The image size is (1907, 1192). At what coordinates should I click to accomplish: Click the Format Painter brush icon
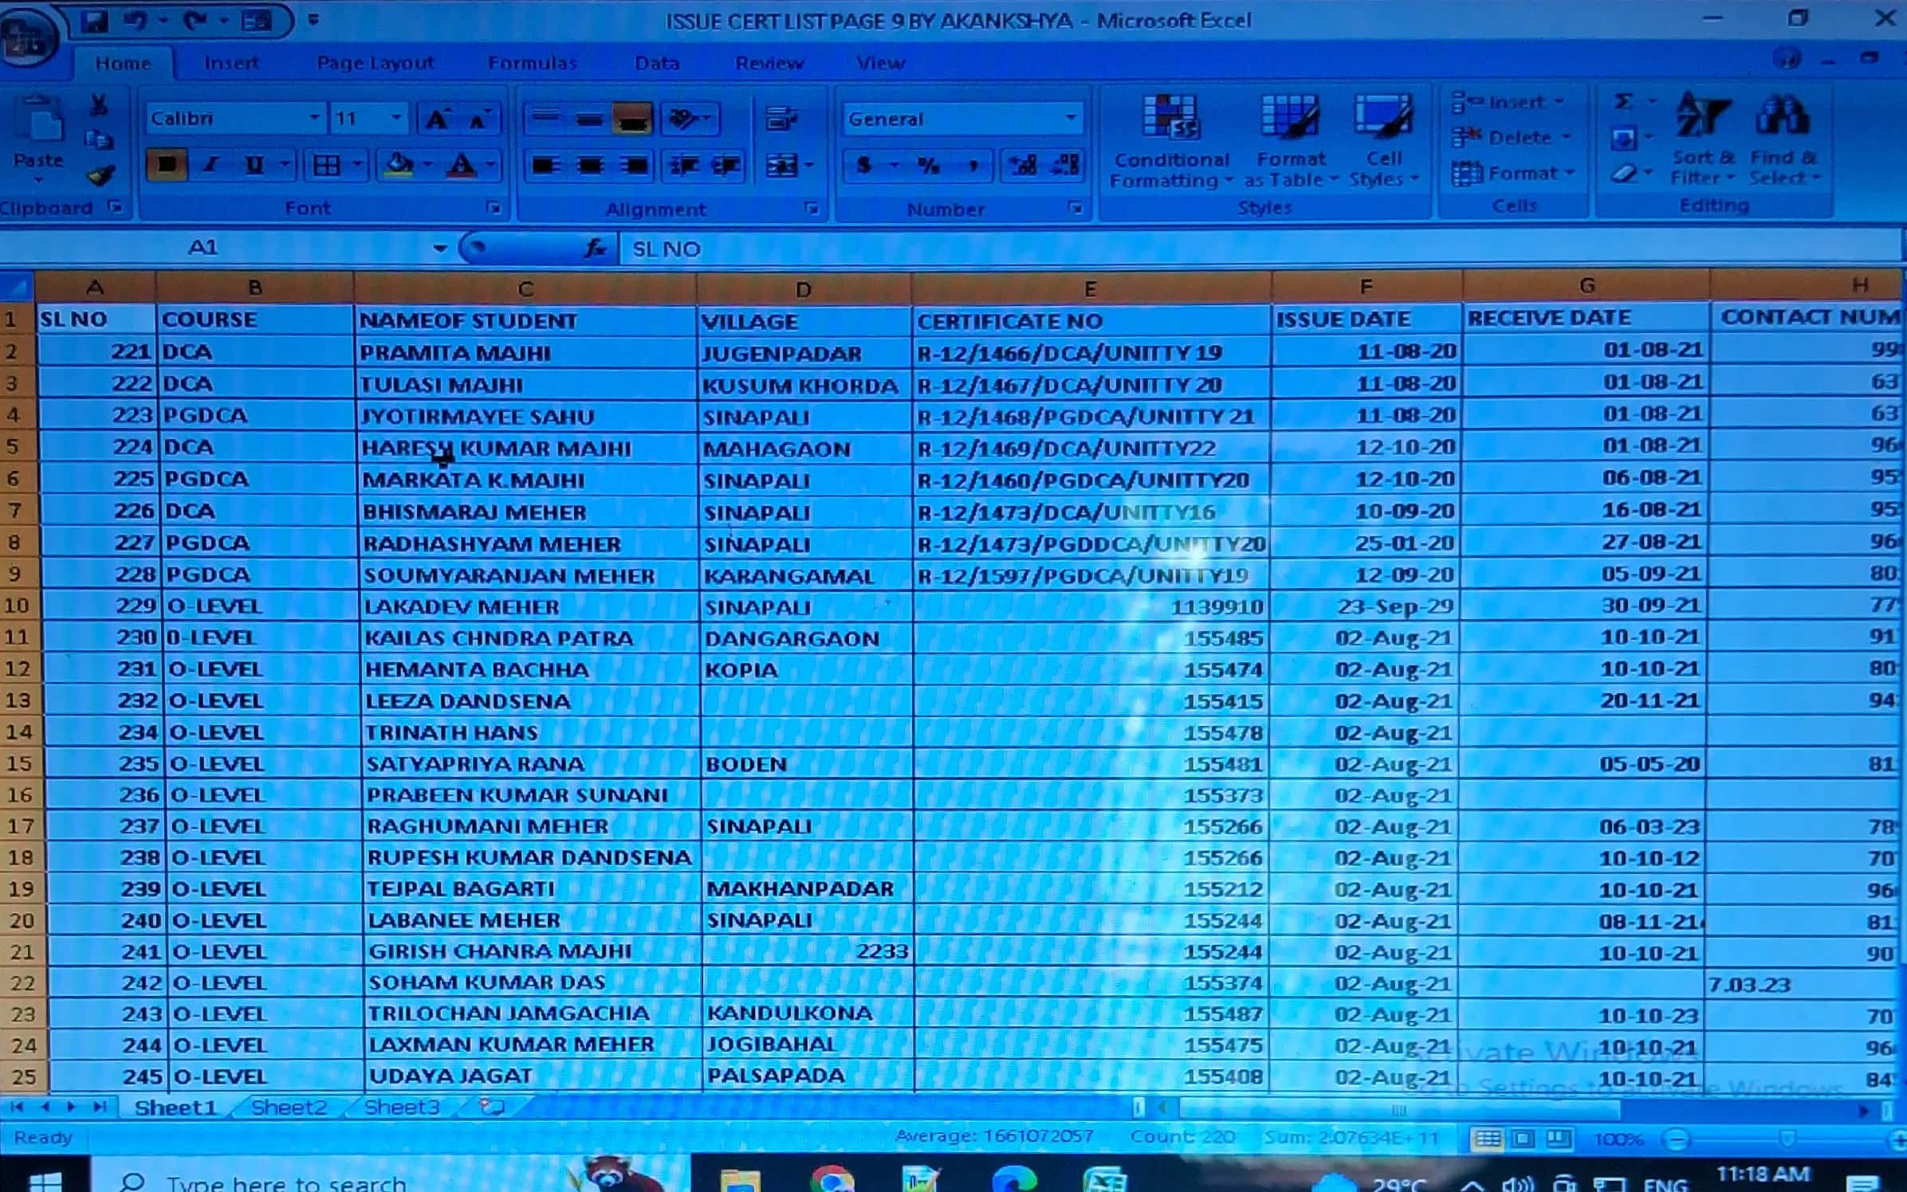pyautogui.click(x=101, y=174)
